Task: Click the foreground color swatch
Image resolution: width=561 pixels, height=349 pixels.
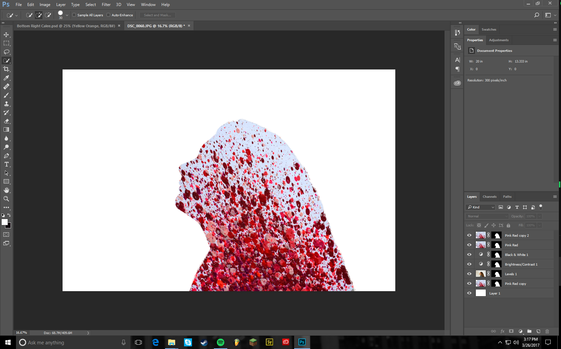Action: coord(4,222)
